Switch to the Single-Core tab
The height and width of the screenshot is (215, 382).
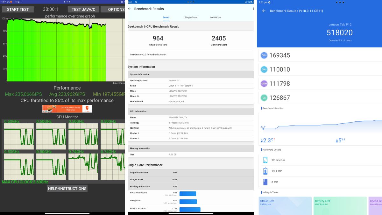[191, 18]
